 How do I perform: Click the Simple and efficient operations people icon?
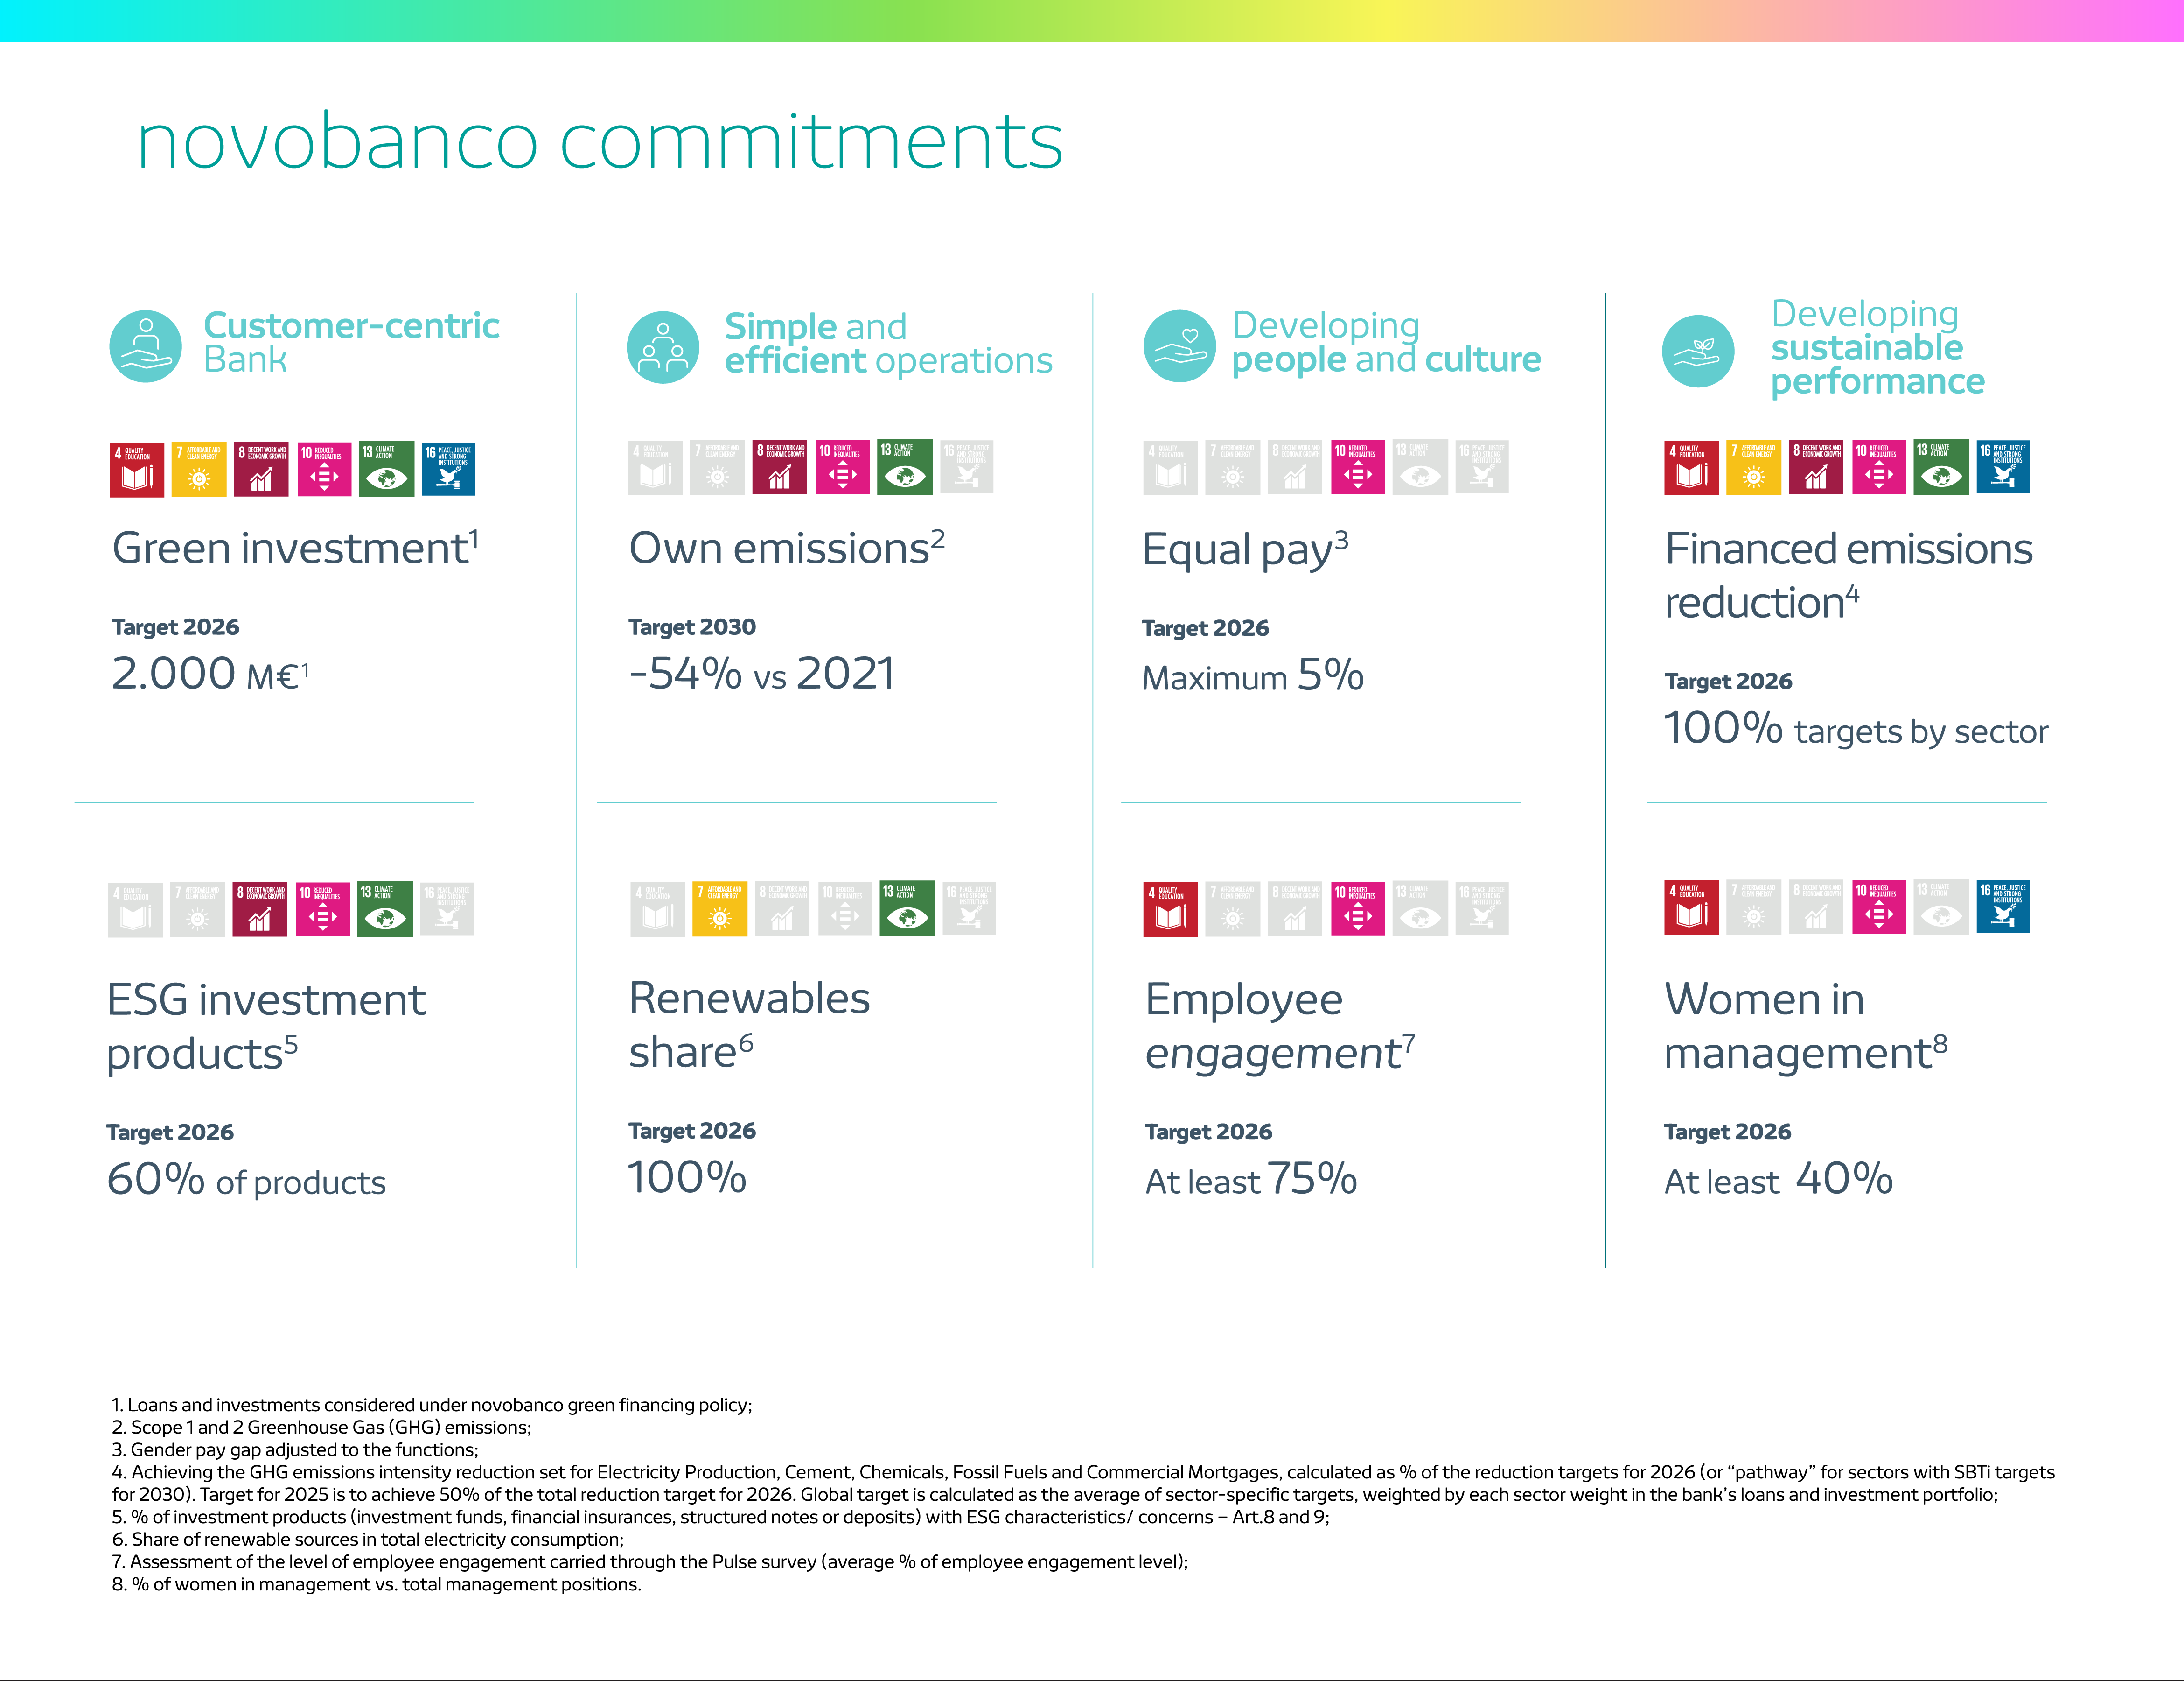pyautogui.click(x=663, y=347)
